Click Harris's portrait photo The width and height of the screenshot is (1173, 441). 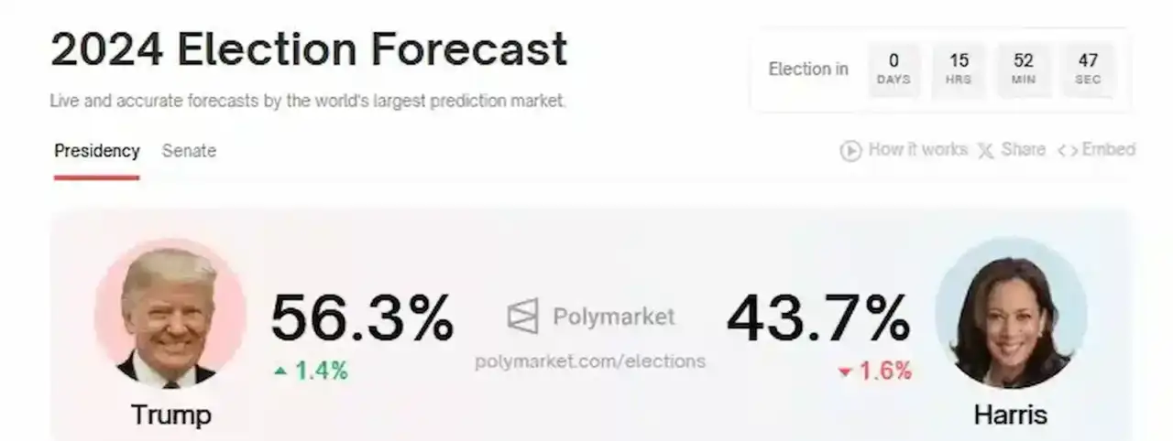[x=1010, y=313]
